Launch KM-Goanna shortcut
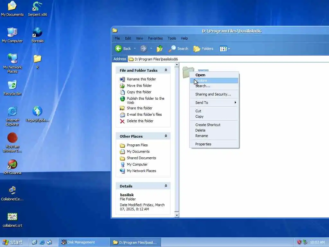 pos(12,167)
